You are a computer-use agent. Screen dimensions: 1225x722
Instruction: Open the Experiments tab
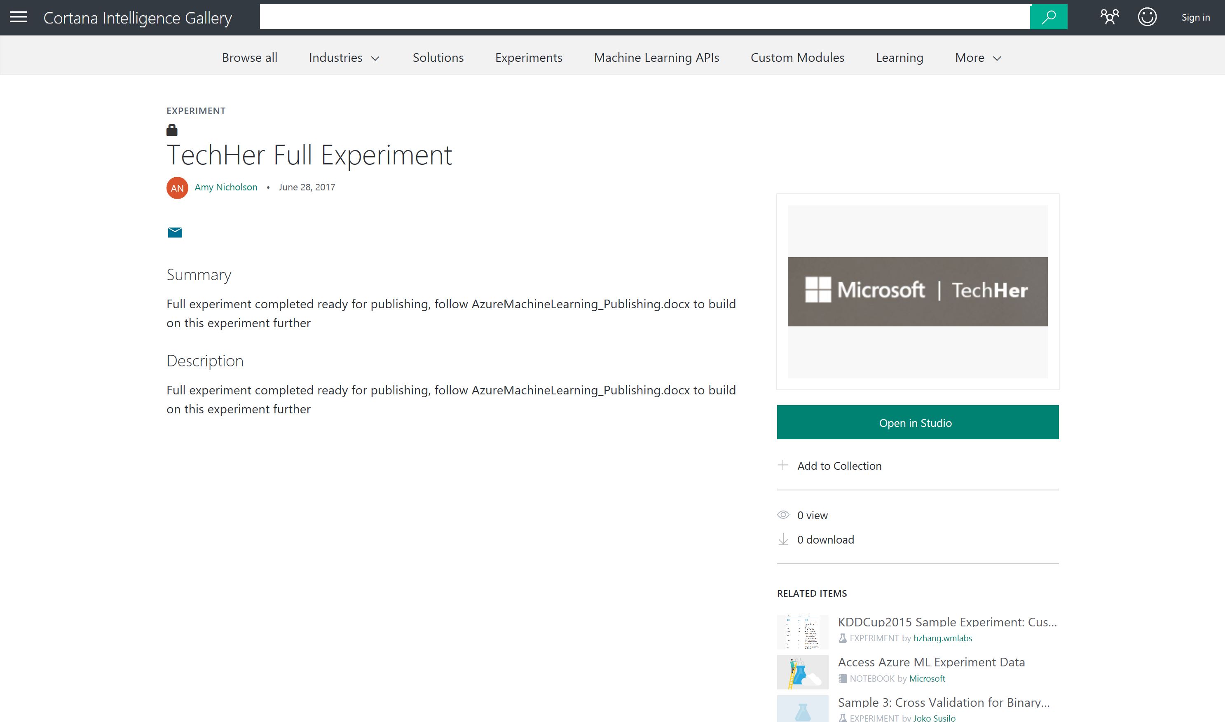528,58
